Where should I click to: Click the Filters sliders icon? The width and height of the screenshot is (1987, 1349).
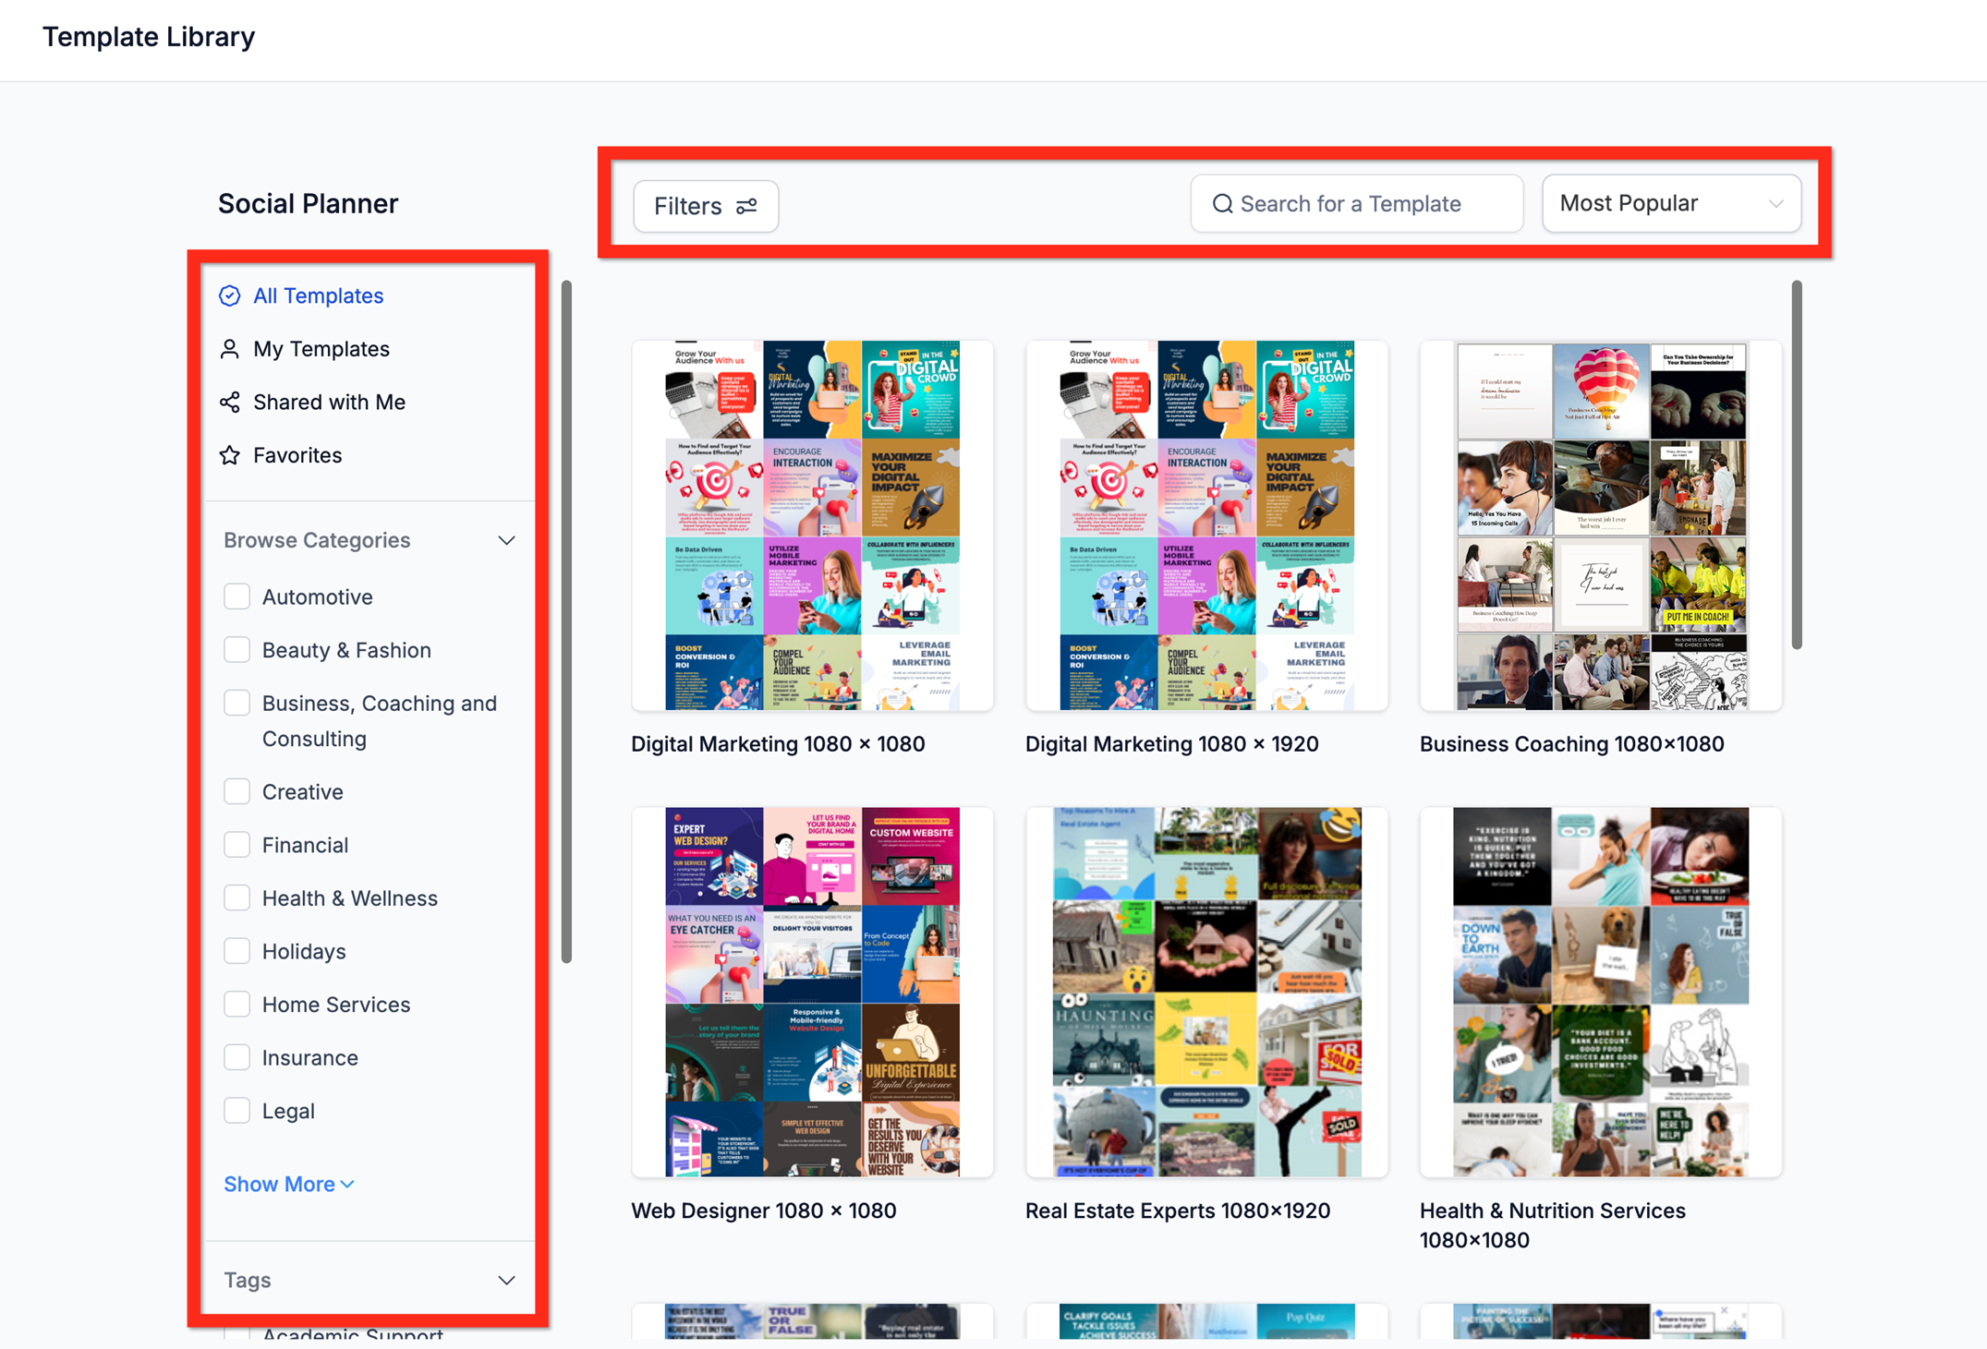746,206
